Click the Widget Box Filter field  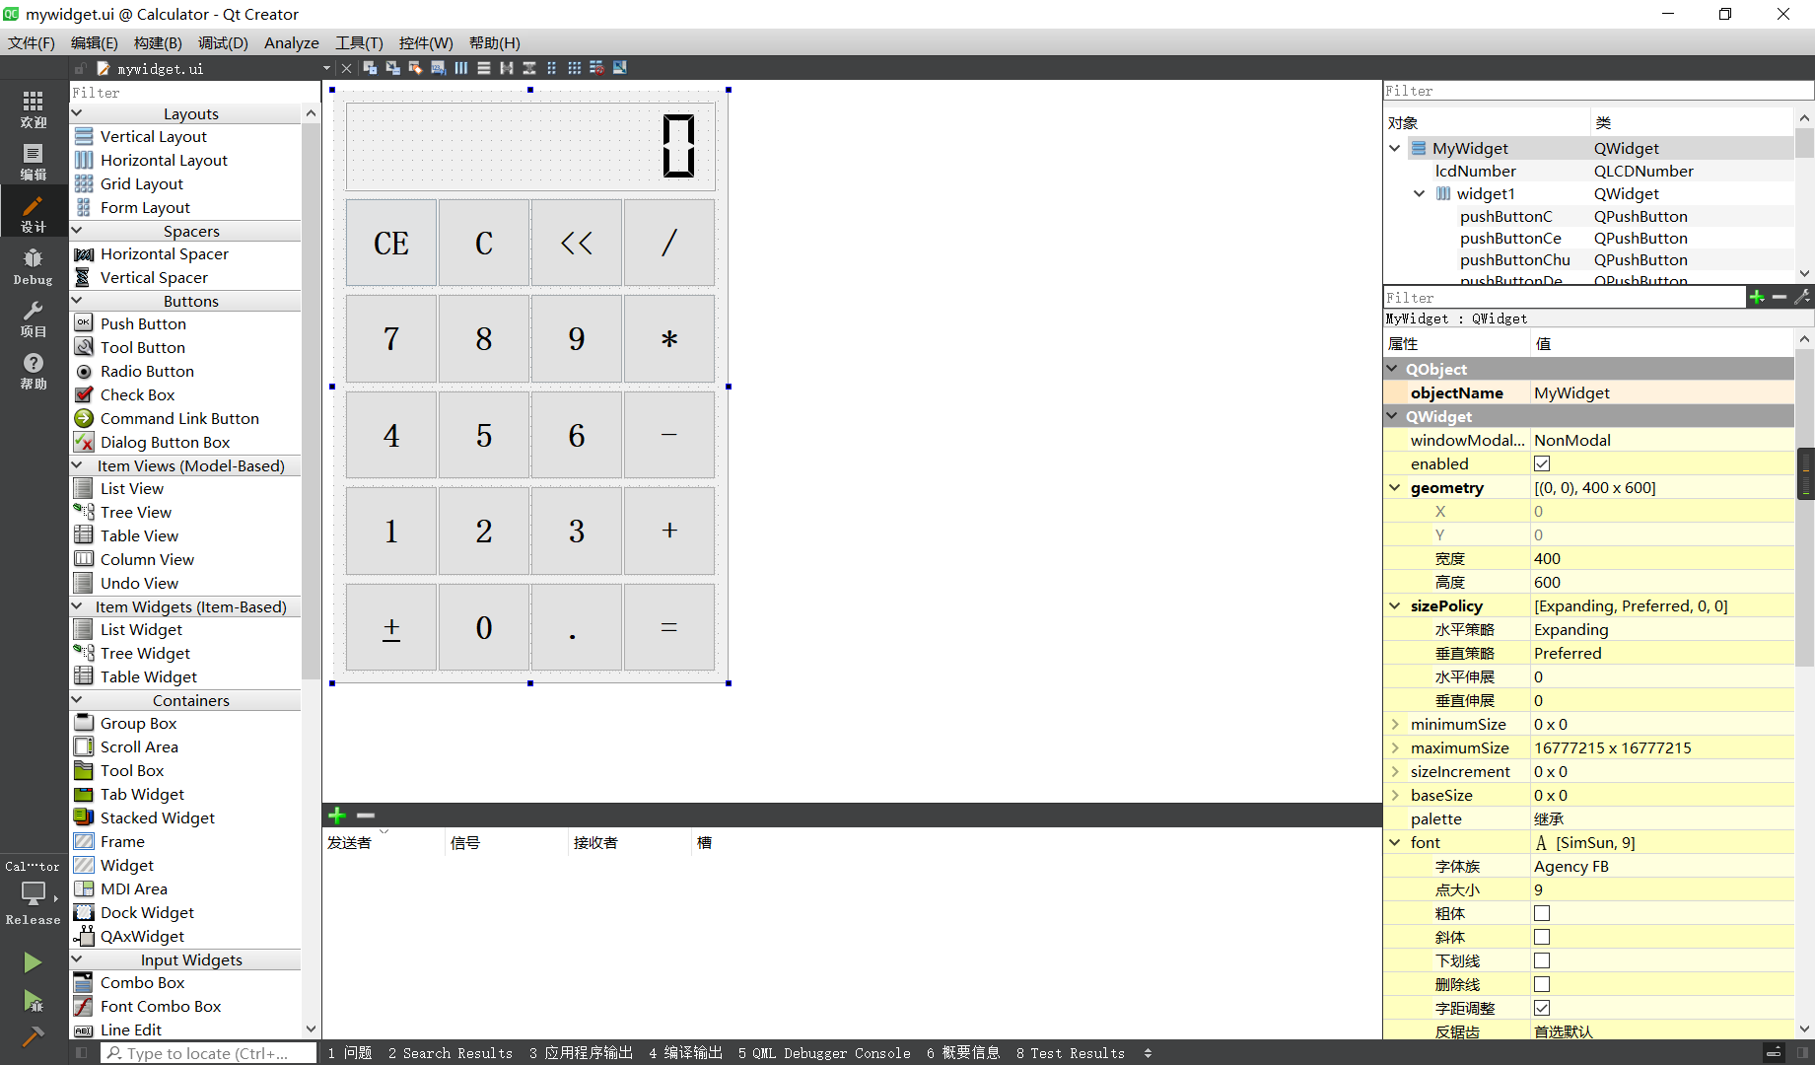point(194,92)
